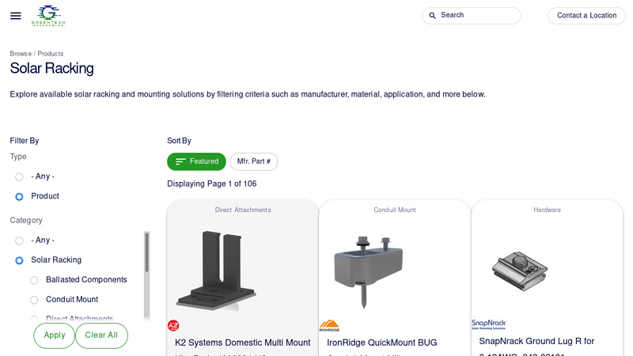
Task: Click the SnapNrack brand logo
Action: coord(488,324)
